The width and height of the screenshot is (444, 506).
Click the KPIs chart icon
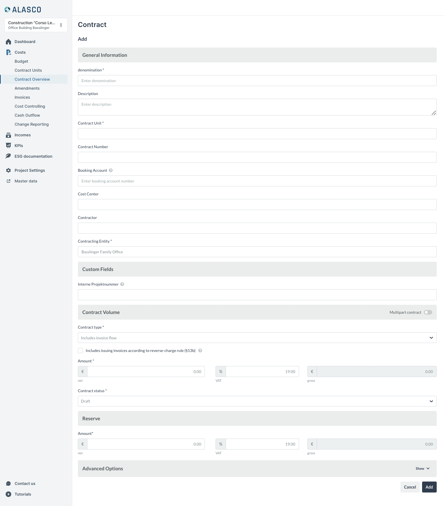pos(8,146)
